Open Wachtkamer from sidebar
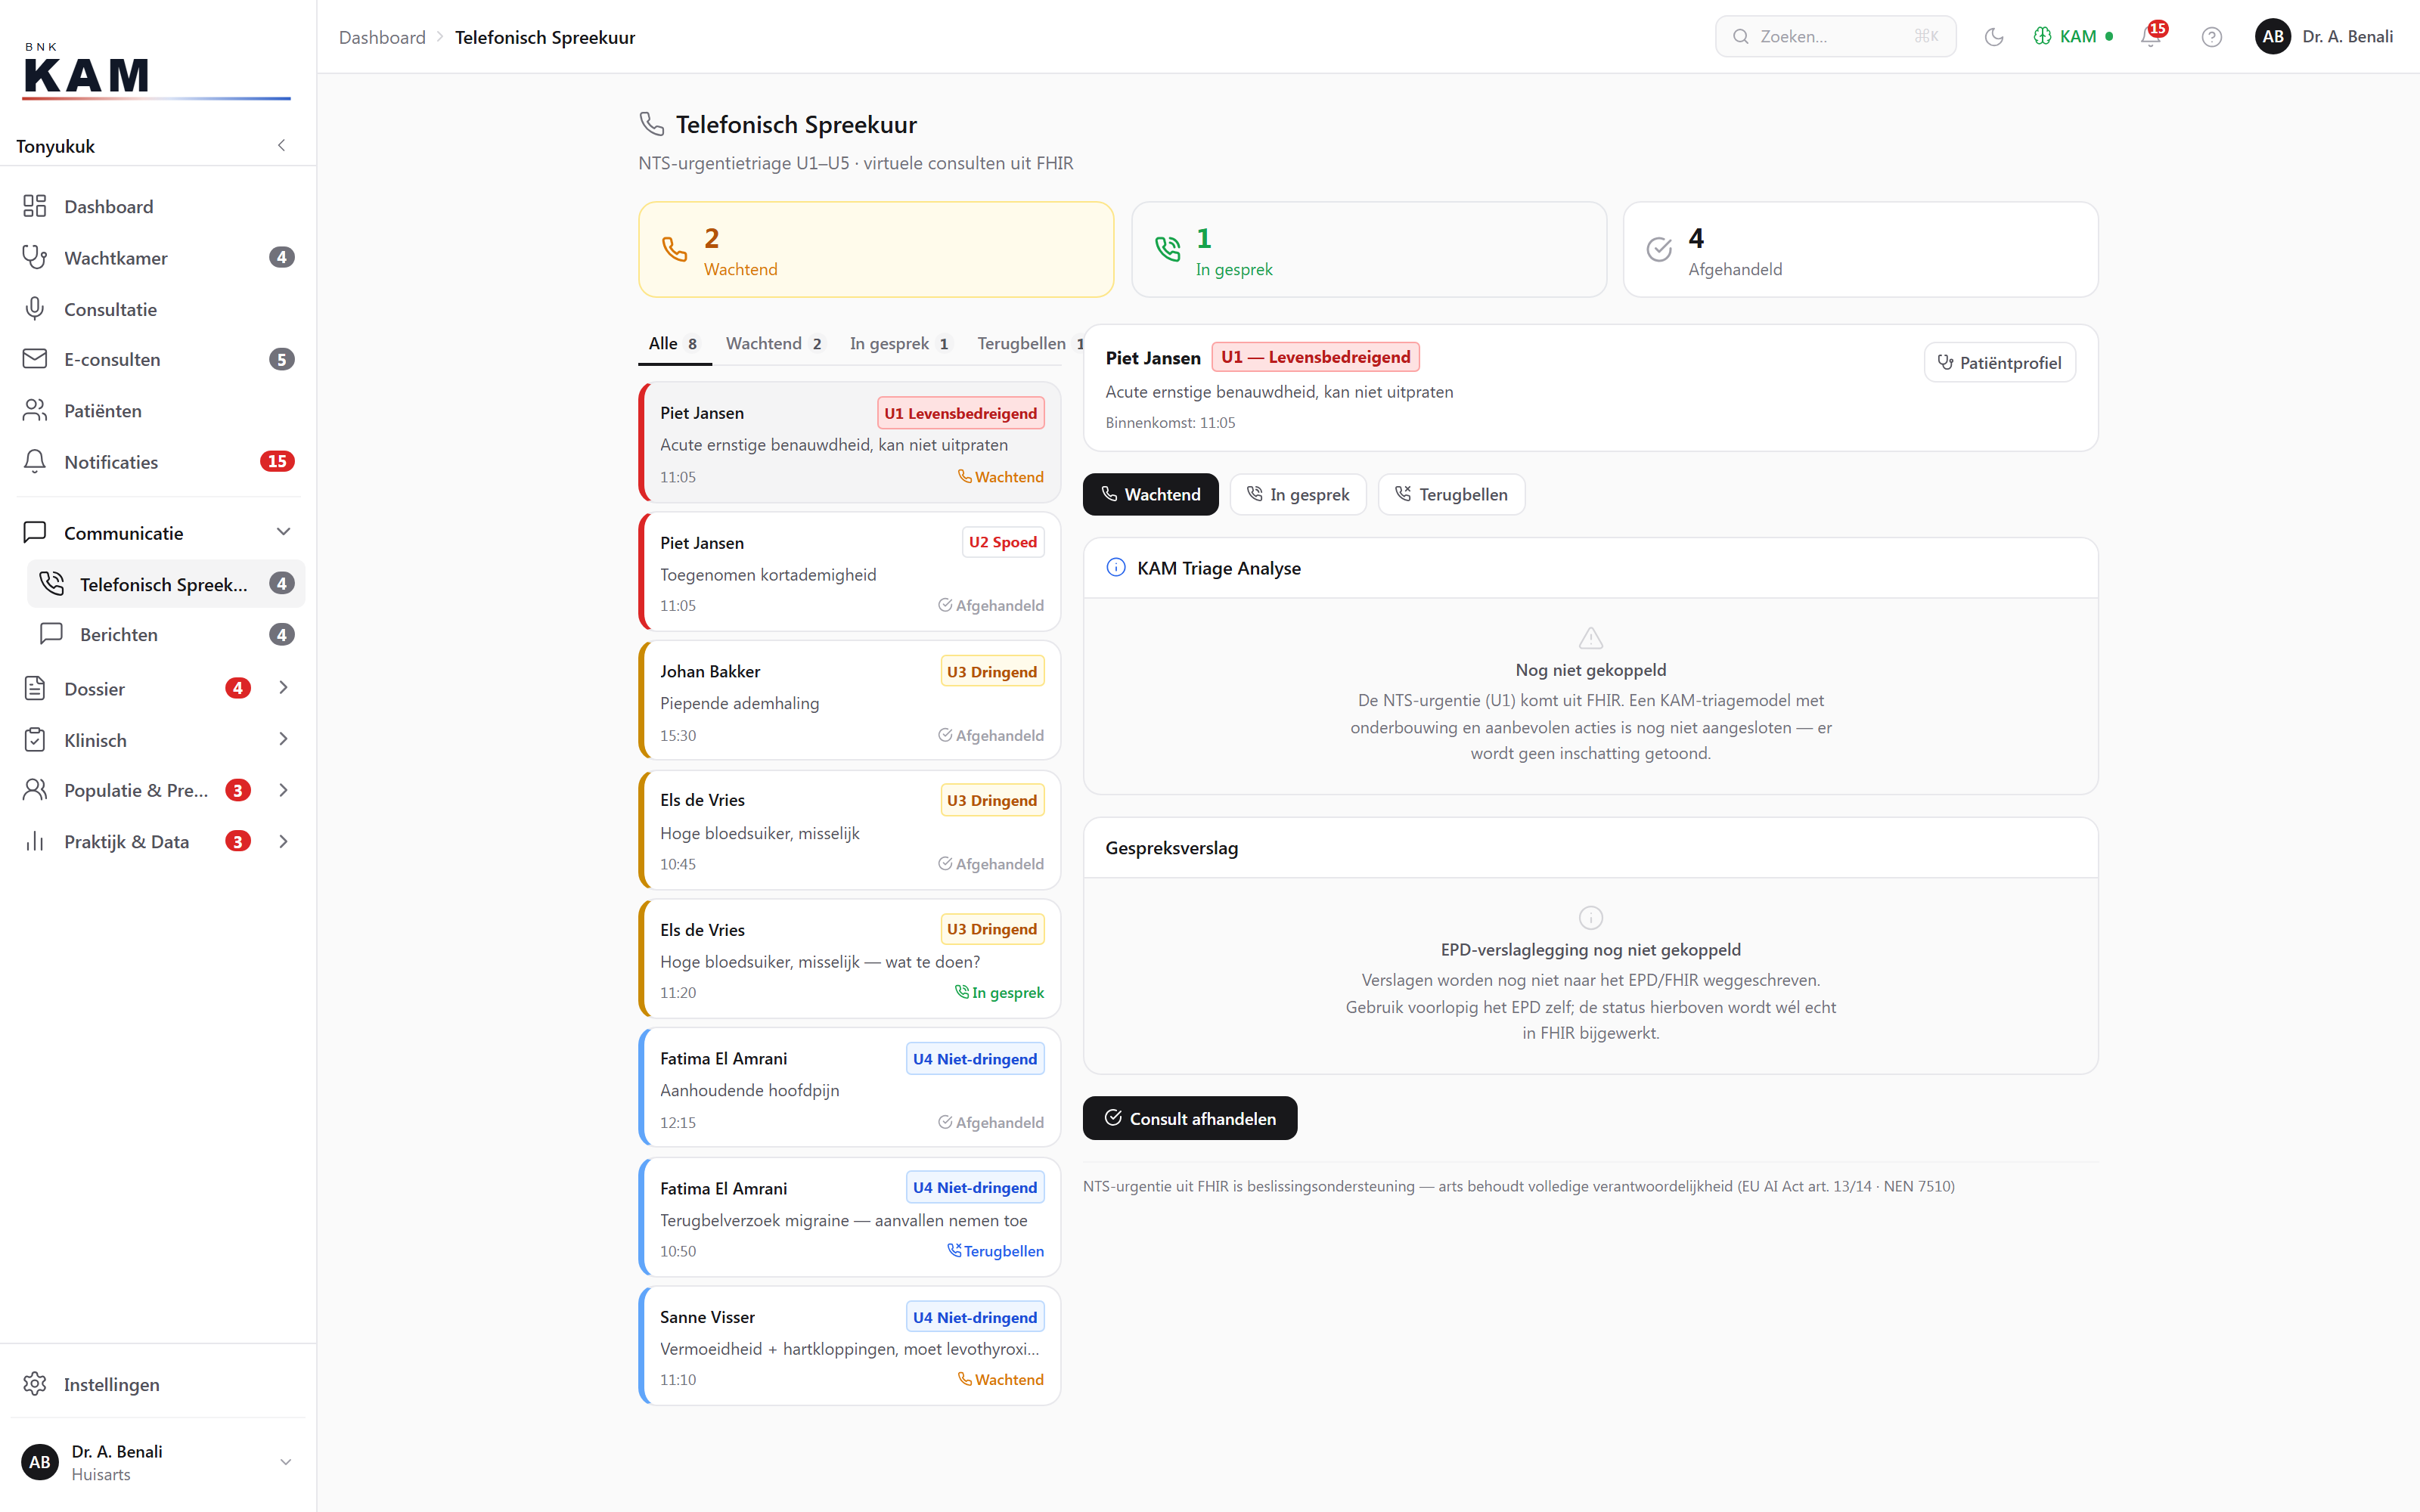Image resolution: width=2420 pixels, height=1512 pixels. [x=158, y=257]
